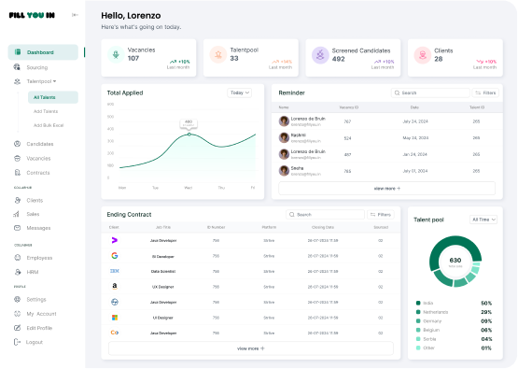This screenshot has width=518, height=369.
Task: Click the 630 donut chart center
Action: (455, 262)
